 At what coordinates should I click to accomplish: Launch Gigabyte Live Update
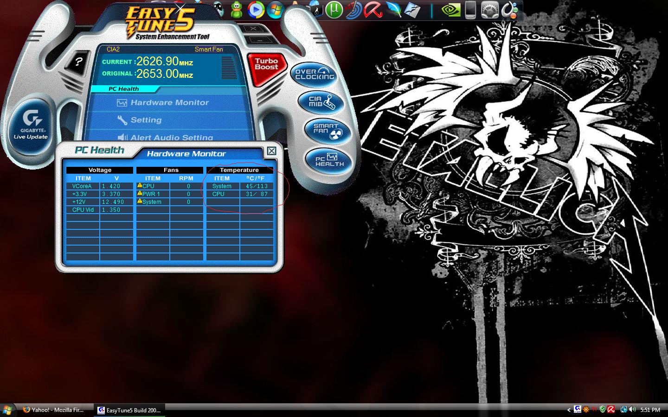[31, 124]
